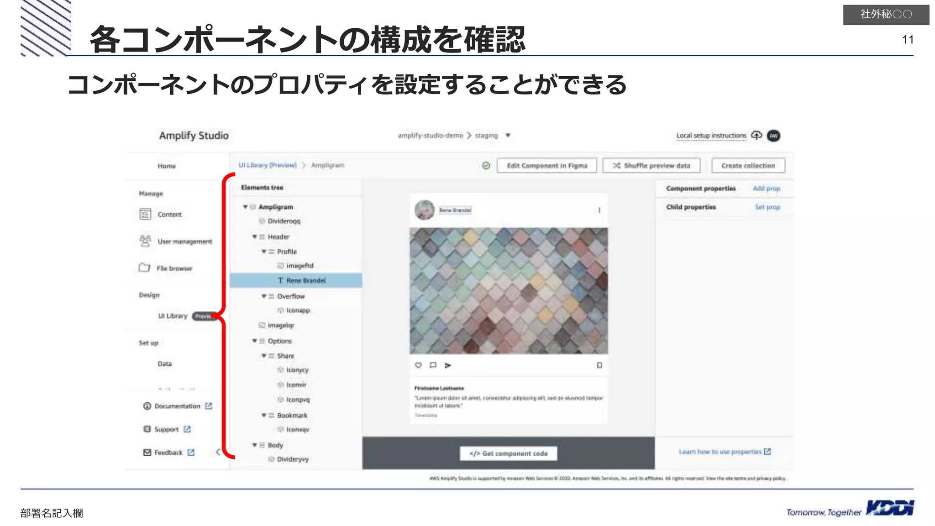Open UI Library in the sidebar

coord(173,316)
